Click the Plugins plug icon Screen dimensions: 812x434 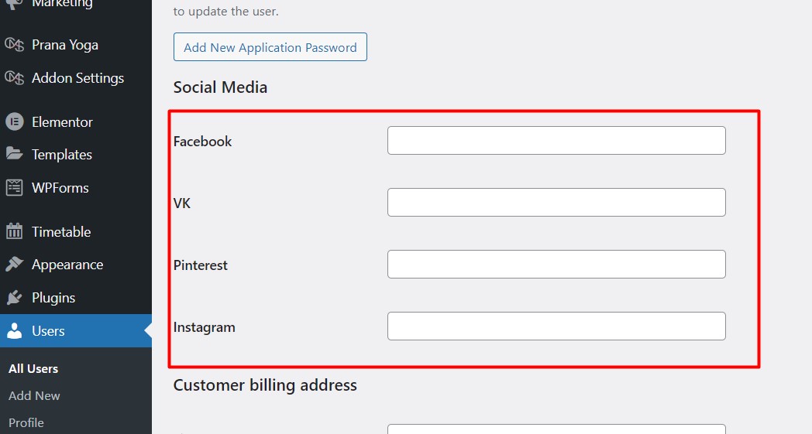(15, 297)
